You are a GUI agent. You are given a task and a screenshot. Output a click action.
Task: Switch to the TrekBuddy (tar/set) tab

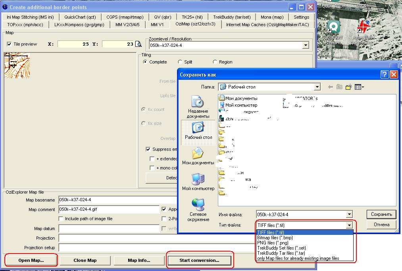[x=232, y=17]
